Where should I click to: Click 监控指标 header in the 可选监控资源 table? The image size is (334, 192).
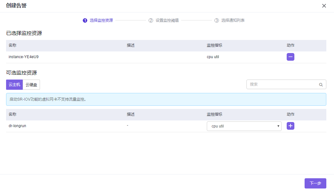point(214,114)
